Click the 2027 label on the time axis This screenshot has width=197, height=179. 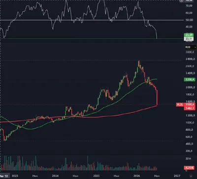pos(177,176)
